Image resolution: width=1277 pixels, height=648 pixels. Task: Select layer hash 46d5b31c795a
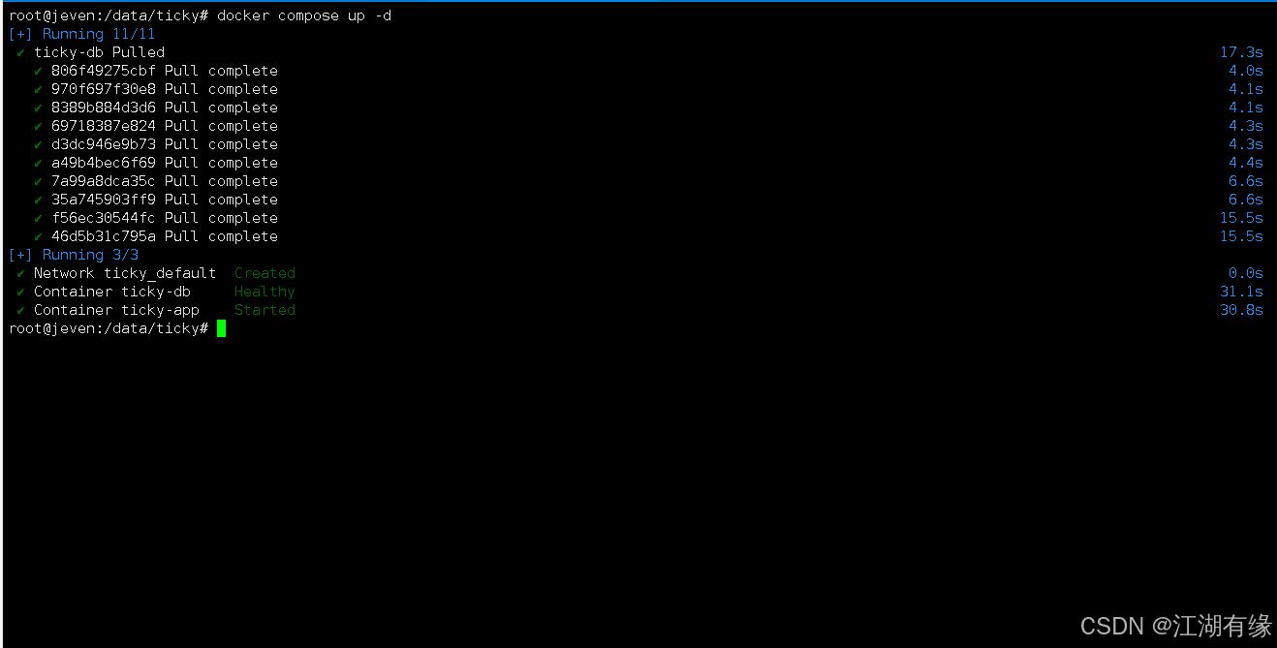[x=103, y=236]
